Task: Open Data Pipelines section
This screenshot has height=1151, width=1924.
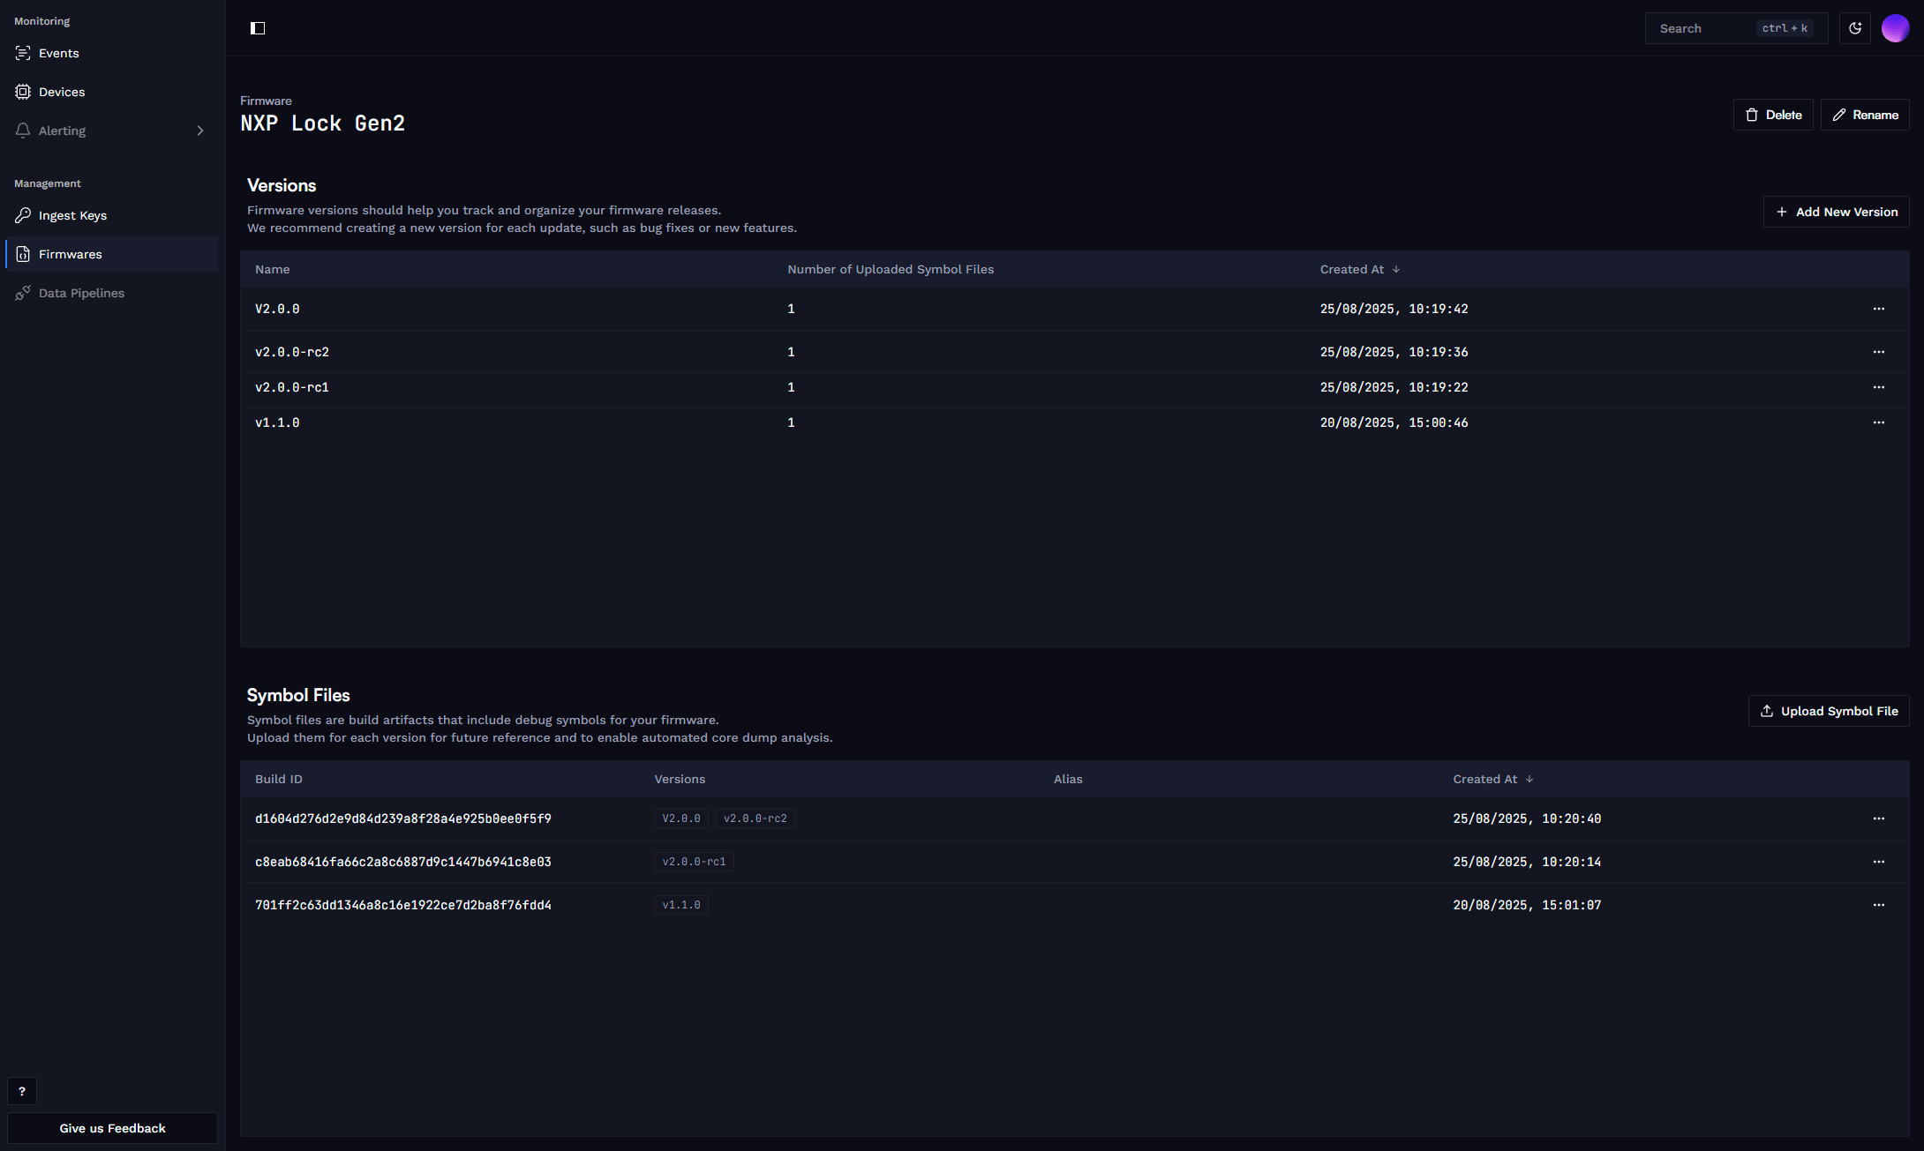Action: pyautogui.click(x=111, y=293)
